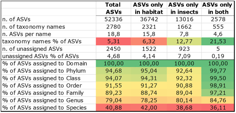Select cell with value 52336
The height and width of the screenshot is (113, 236).
point(113,19)
